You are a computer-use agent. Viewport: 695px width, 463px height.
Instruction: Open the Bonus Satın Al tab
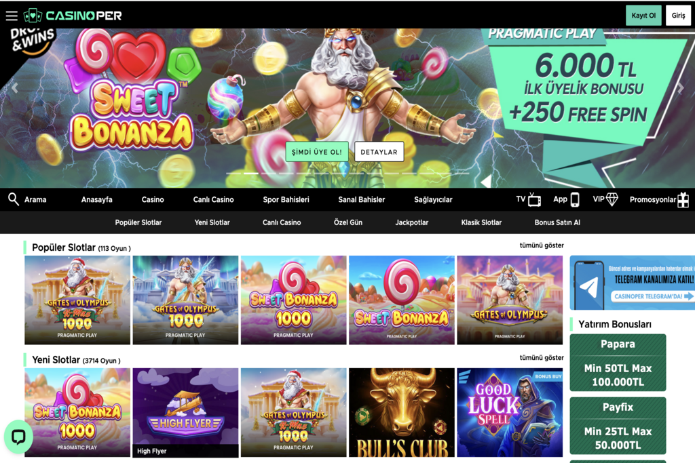(557, 222)
